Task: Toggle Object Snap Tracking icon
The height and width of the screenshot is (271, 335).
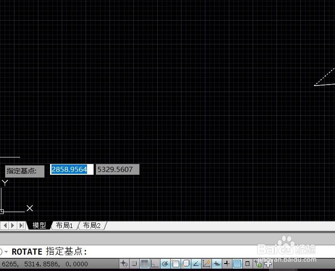Action: pos(196,264)
